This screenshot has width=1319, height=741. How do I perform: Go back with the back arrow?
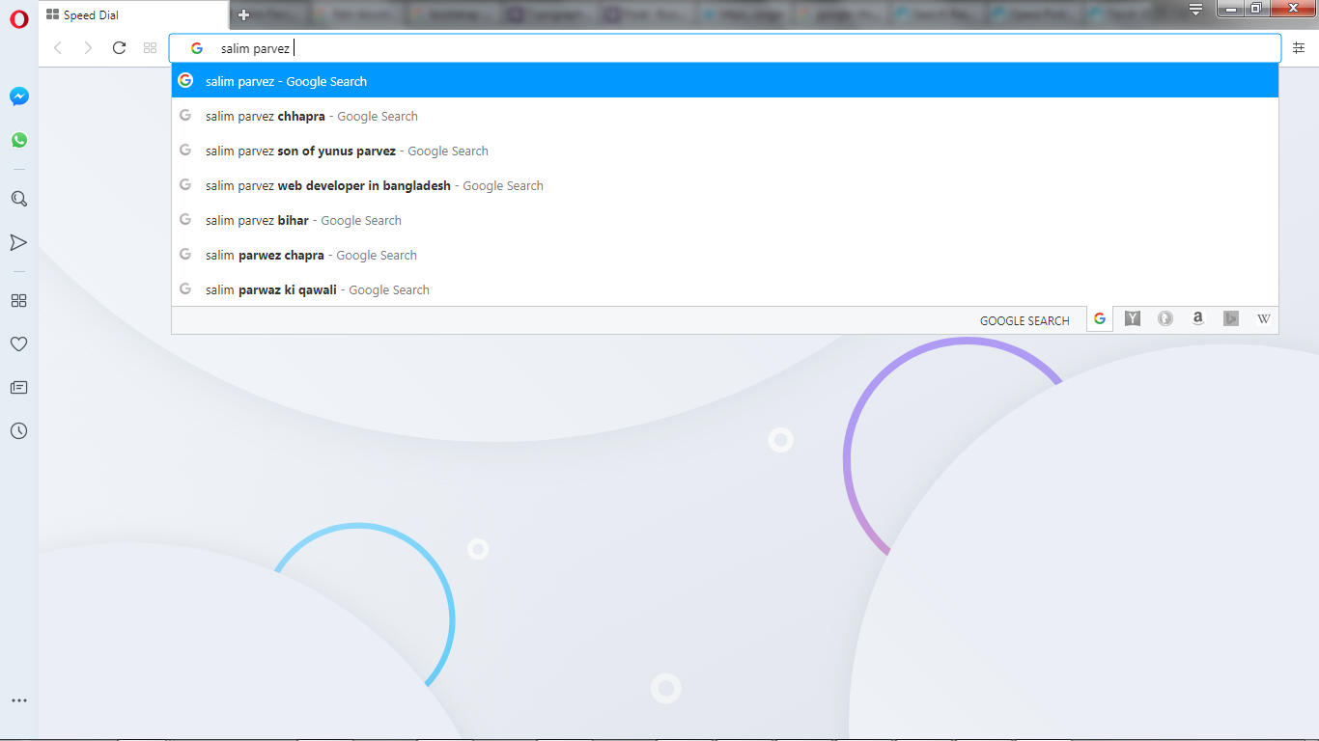point(58,48)
